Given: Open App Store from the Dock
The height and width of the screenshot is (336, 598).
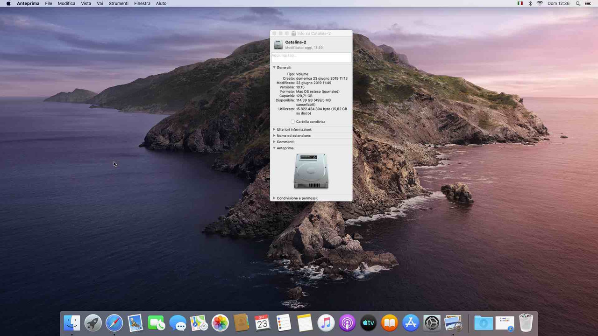Looking at the screenshot, I should (411, 322).
